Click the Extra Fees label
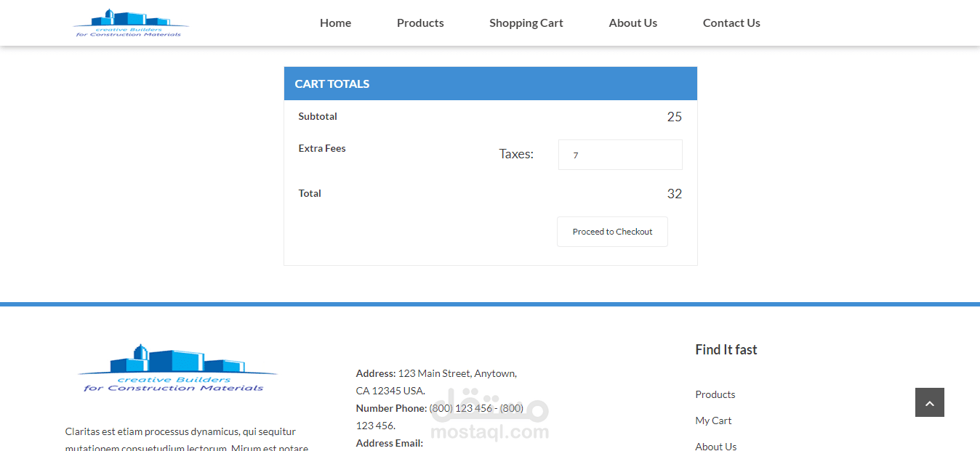980x451 pixels. coord(322,148)
